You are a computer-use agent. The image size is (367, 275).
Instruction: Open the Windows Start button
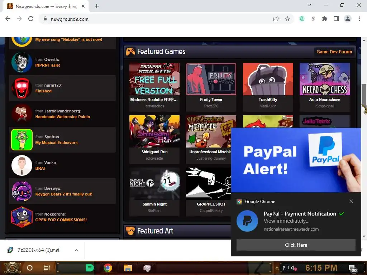12,268
